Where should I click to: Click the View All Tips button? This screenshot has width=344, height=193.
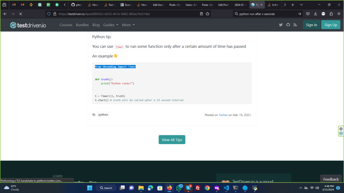[172, 140]
